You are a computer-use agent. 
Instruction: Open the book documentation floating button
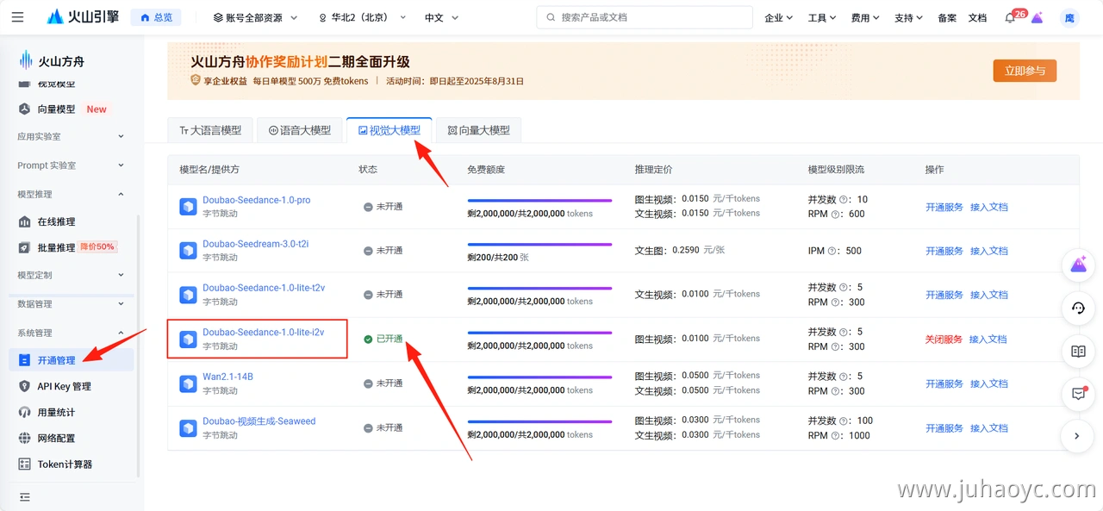click(x=1078, y=351)
